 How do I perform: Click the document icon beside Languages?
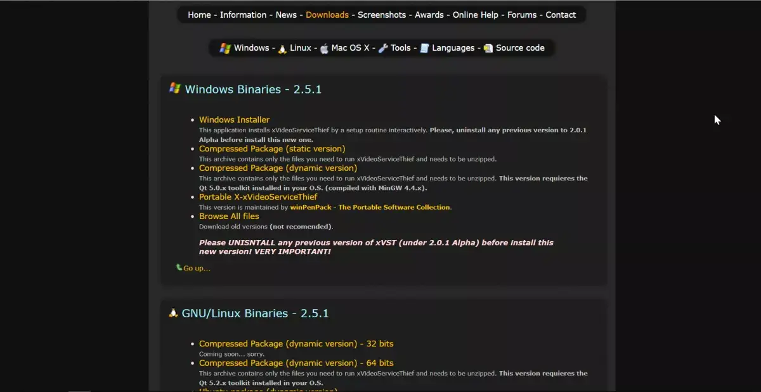pos(425,48)
